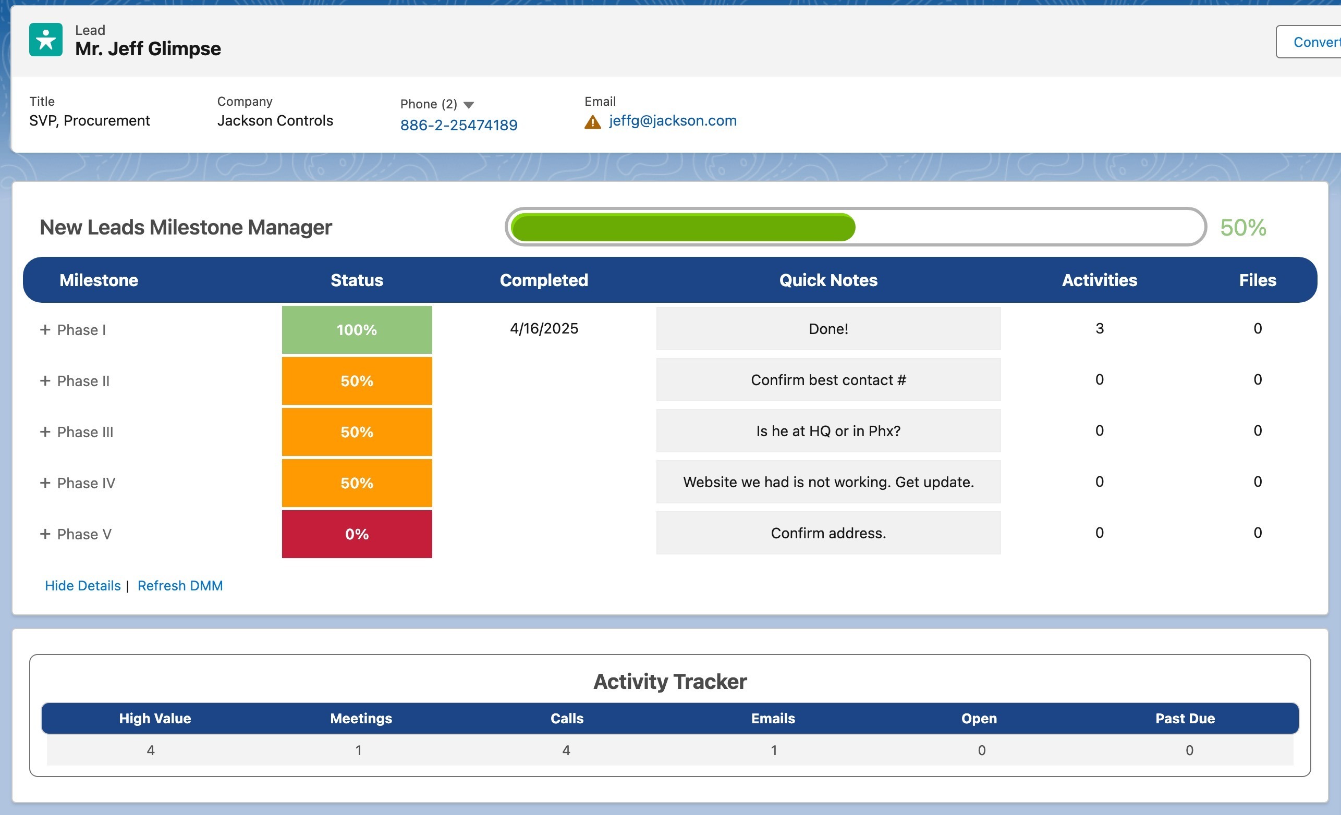
Task: Expand Phase I milestone plus icon
Action: pos(45,330)
